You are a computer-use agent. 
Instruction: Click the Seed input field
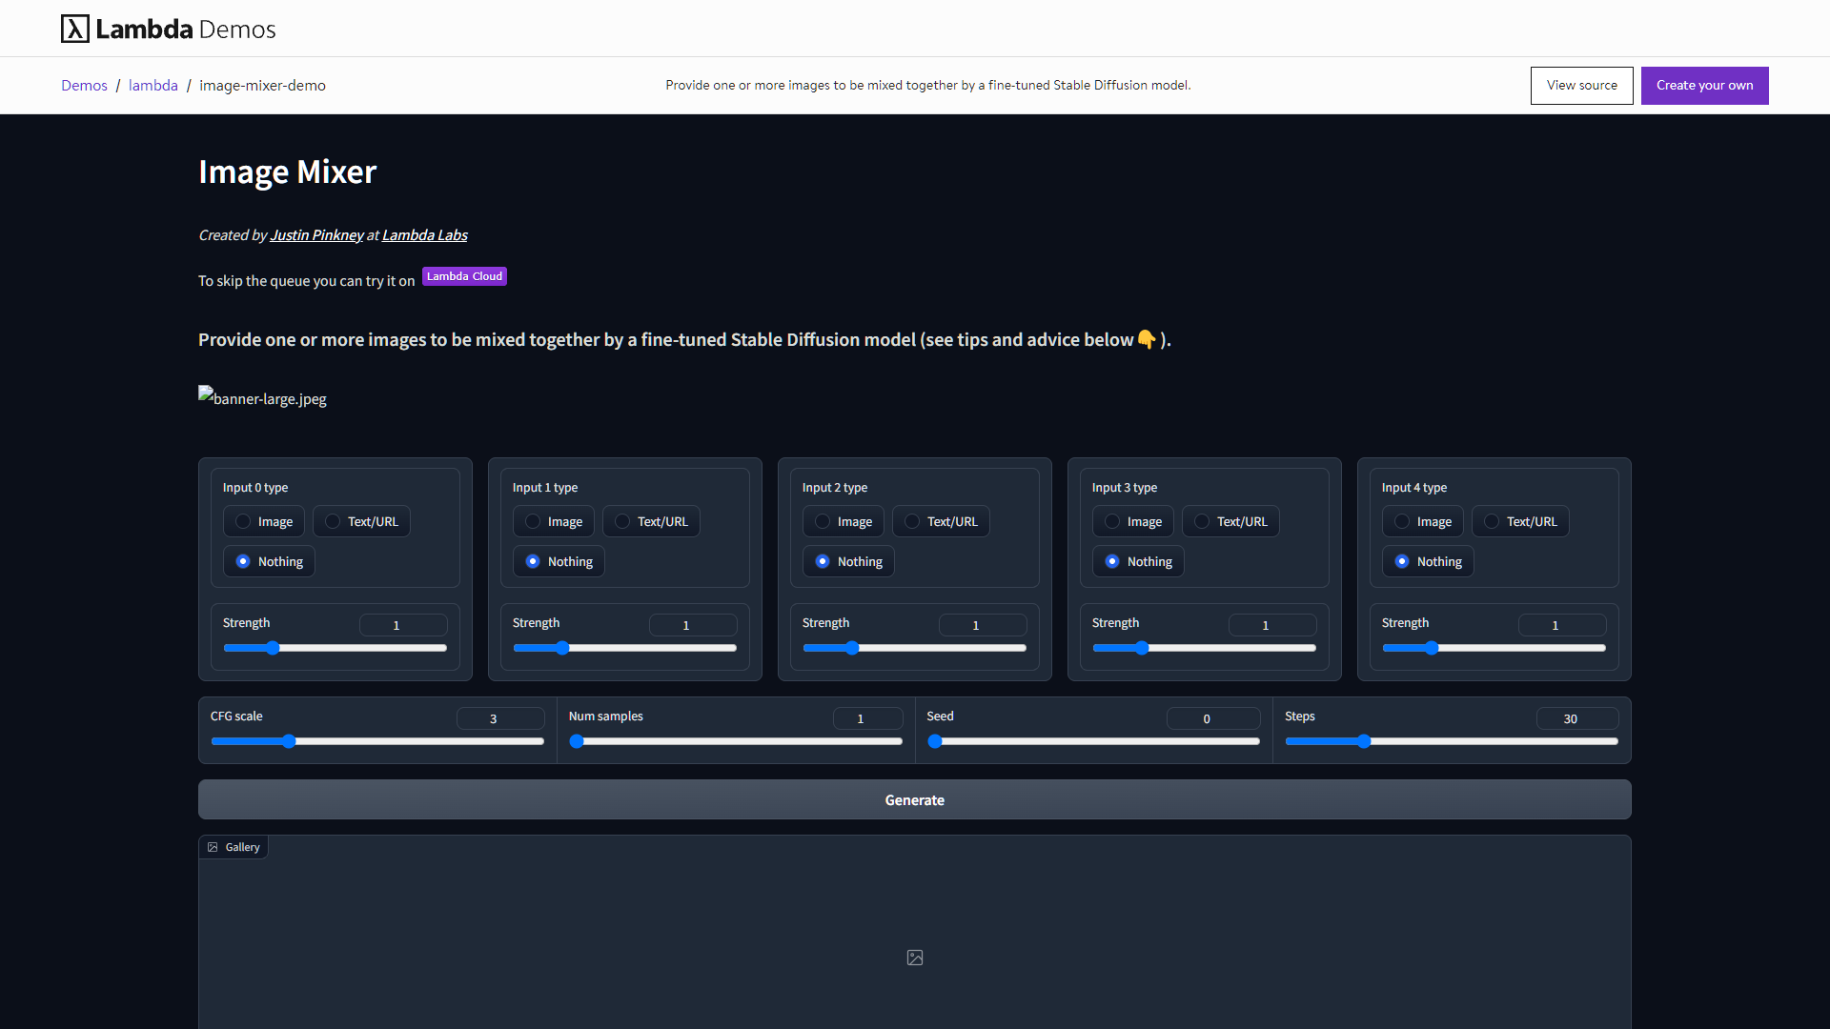(1212, 718)
